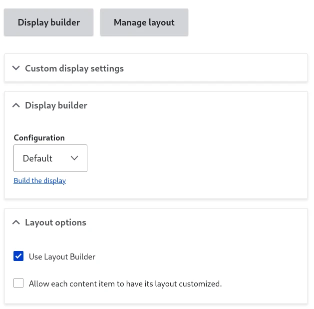
Task: Collapse Display builder section via chevron icon
Action: (x=16, y=105)
